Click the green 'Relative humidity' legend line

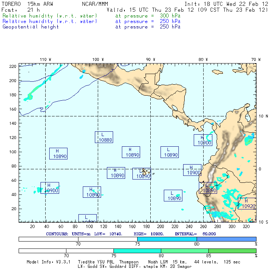tap(91, 16)
